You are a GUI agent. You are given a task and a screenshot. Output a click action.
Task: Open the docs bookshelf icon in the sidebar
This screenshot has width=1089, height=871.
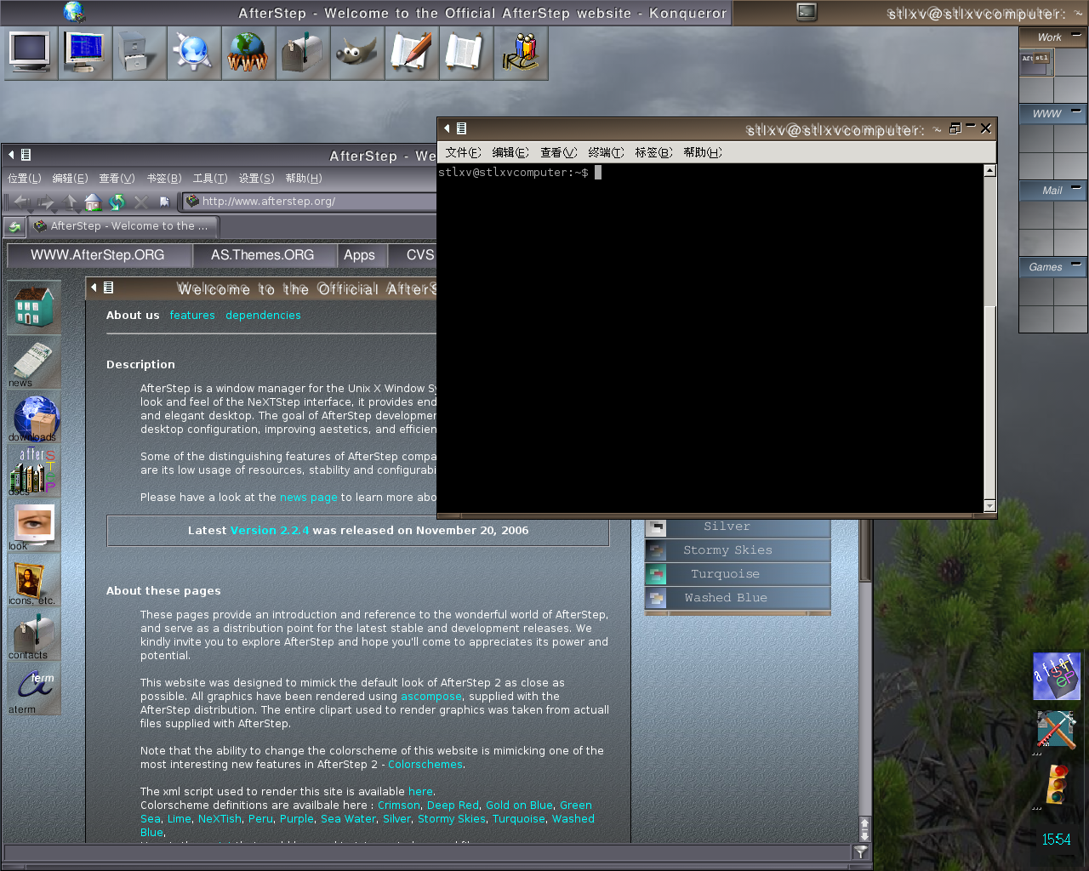coord(34,470)
